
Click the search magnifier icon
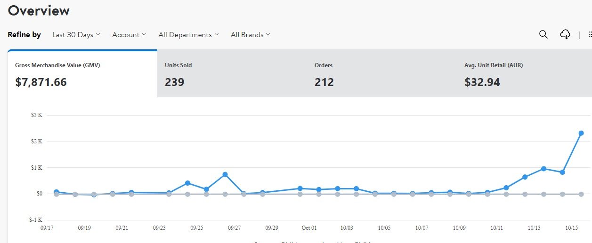coord(543,34)
